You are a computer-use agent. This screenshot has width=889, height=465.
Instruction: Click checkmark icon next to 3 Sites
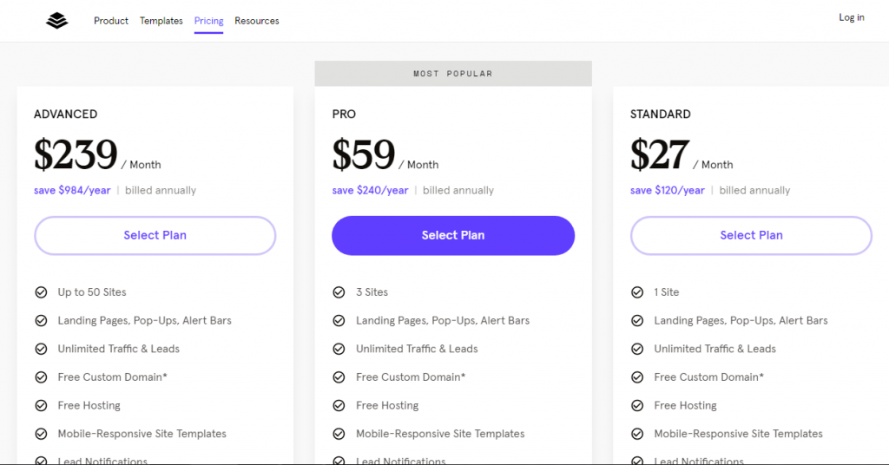339,292
